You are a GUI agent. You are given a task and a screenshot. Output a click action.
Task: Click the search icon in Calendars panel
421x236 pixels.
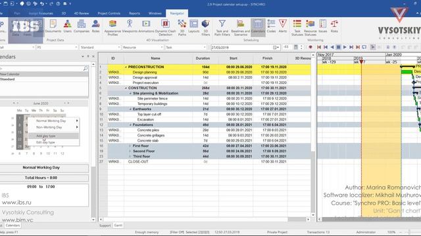(x=86, y=69)
